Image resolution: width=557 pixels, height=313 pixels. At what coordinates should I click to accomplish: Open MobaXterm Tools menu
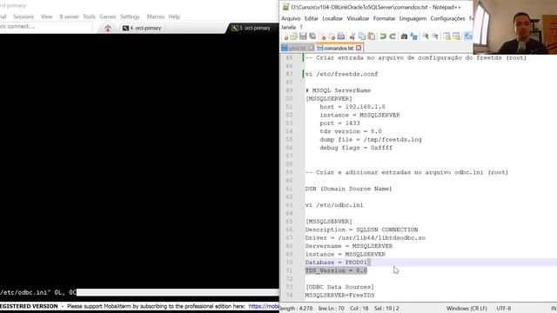point(89,17)
